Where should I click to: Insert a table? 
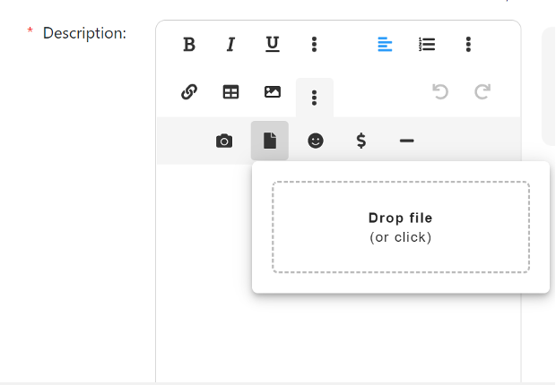point(230,92)
